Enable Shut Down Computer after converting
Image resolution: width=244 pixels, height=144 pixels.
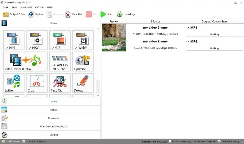pyautogui.click(x=170, y=141)
